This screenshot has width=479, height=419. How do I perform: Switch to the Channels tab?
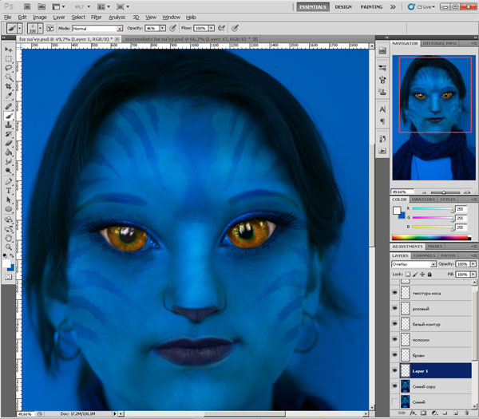pyautogui.click(x=422, y=255)
